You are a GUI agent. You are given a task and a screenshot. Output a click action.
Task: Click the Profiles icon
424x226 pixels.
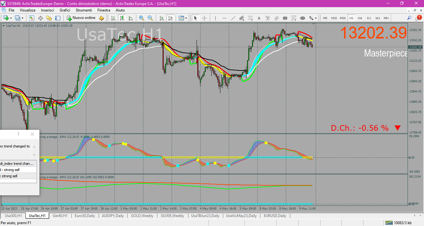[x=18, y=18]
